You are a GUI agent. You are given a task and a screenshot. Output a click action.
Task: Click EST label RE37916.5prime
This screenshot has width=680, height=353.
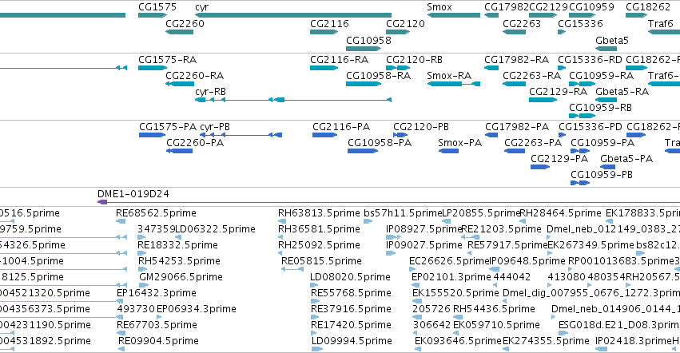click(x=351, y=309)
